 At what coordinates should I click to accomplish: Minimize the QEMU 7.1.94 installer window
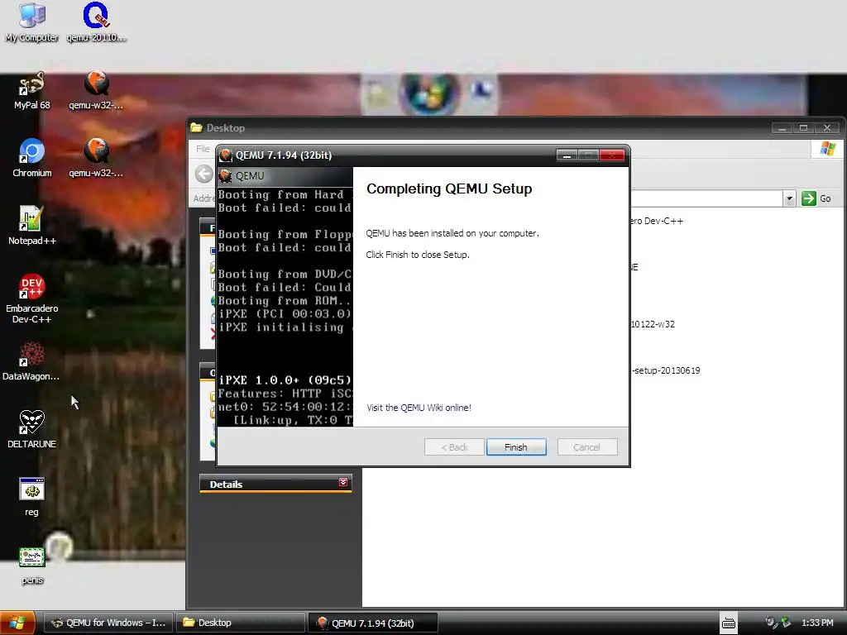click(x=567, y=155)
